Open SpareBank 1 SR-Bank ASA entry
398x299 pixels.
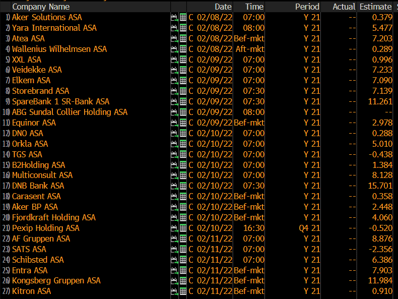click(x=60, y=102)
